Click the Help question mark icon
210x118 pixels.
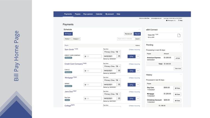[179, 20]
